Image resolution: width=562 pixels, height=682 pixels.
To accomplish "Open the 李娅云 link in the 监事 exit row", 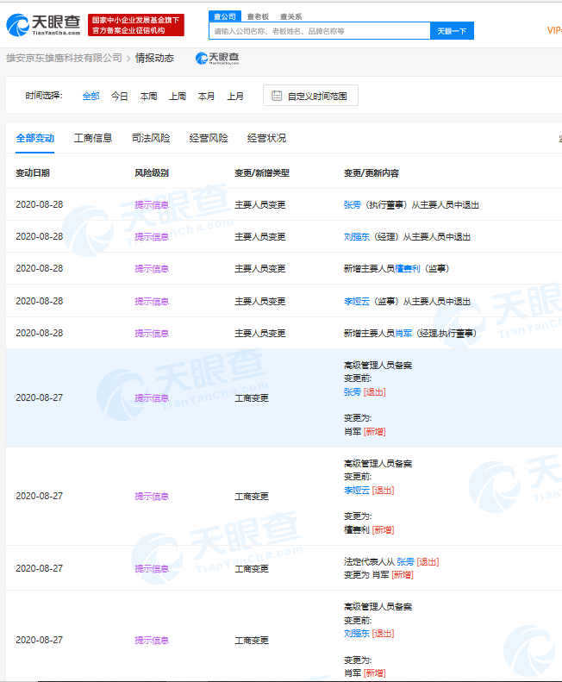I will (x=357, y=302).
